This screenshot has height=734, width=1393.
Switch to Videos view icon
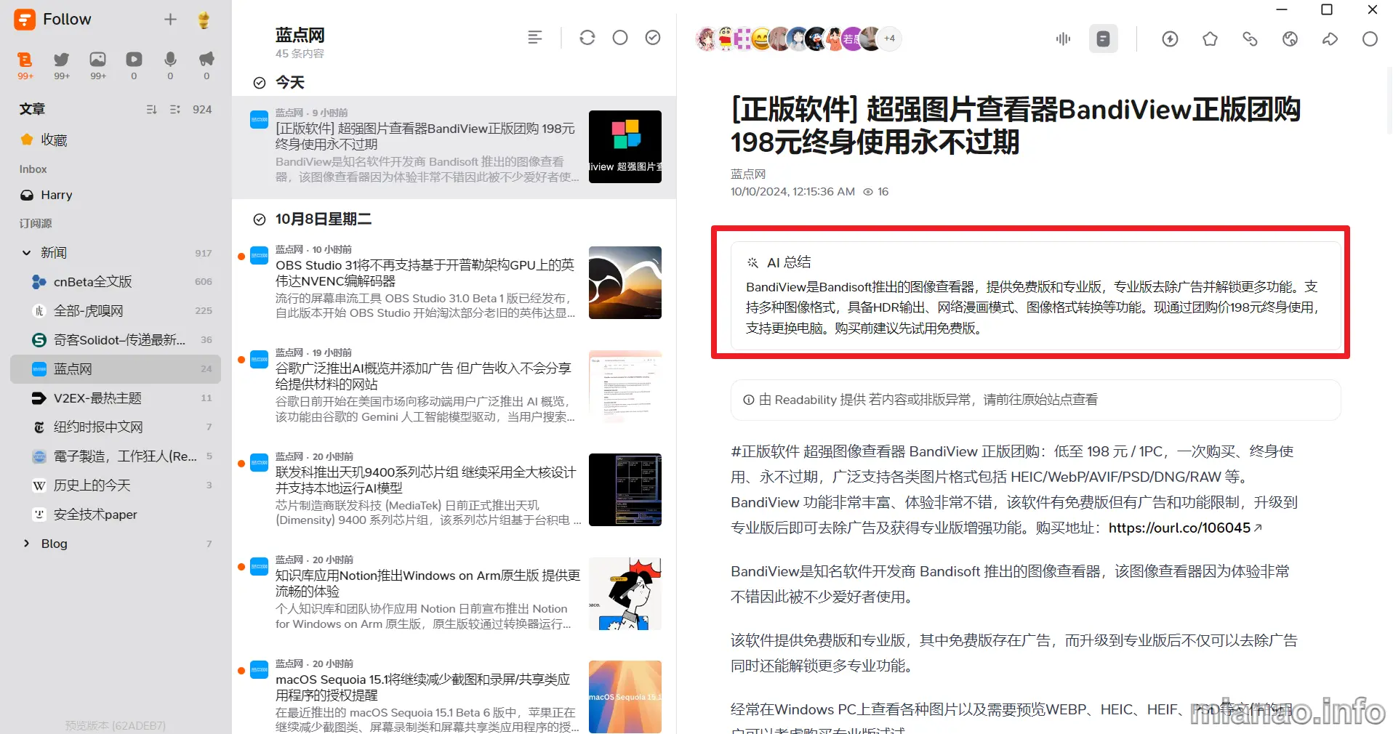coord(134,65)
